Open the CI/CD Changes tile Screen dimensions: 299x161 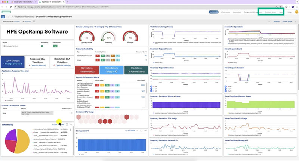click(13, 62)
